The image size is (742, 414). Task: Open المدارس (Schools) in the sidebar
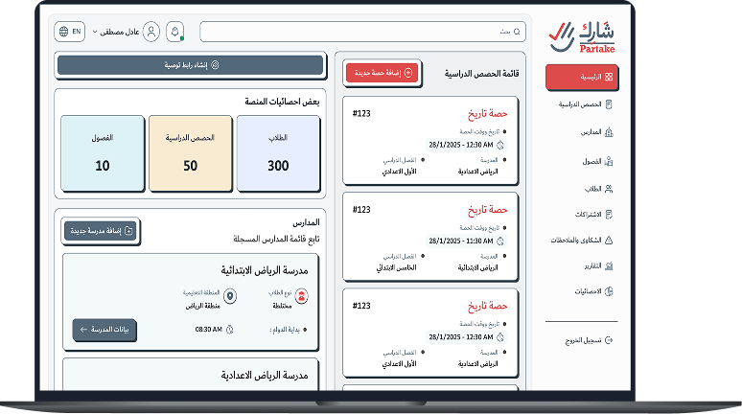click(x=591, y=131)
